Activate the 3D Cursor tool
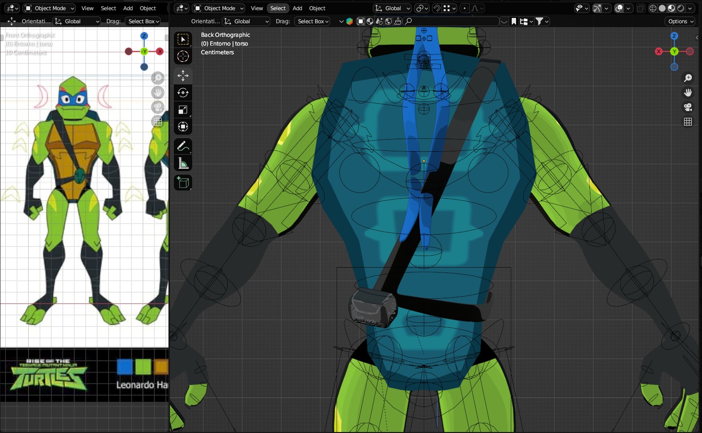 click(x=183, y=56)
